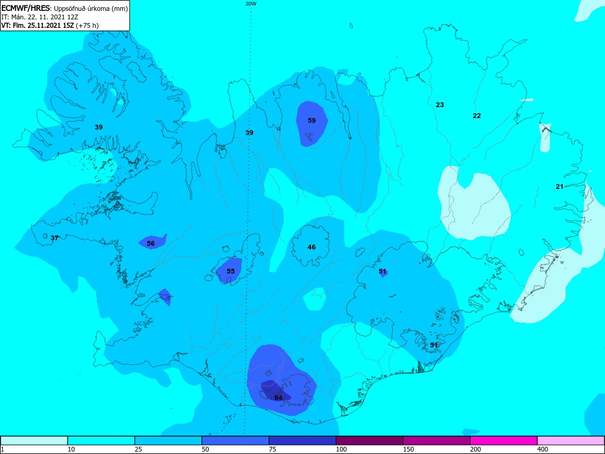
Task: Select the sky blue 25–50 mm legend swatch
Action: click(168, 441)
